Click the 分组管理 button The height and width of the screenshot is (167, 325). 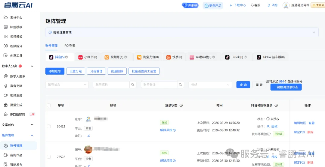tap(96, 71)
